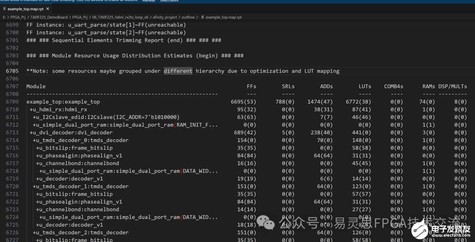Click line number 6699 in the gutter
The width and height of the screenshot is (475, 242).
(x=12, y=25)
